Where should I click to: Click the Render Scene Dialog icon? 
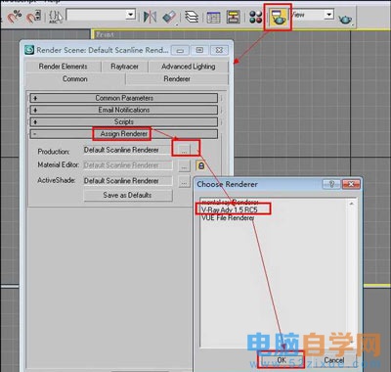click(278, 17)
